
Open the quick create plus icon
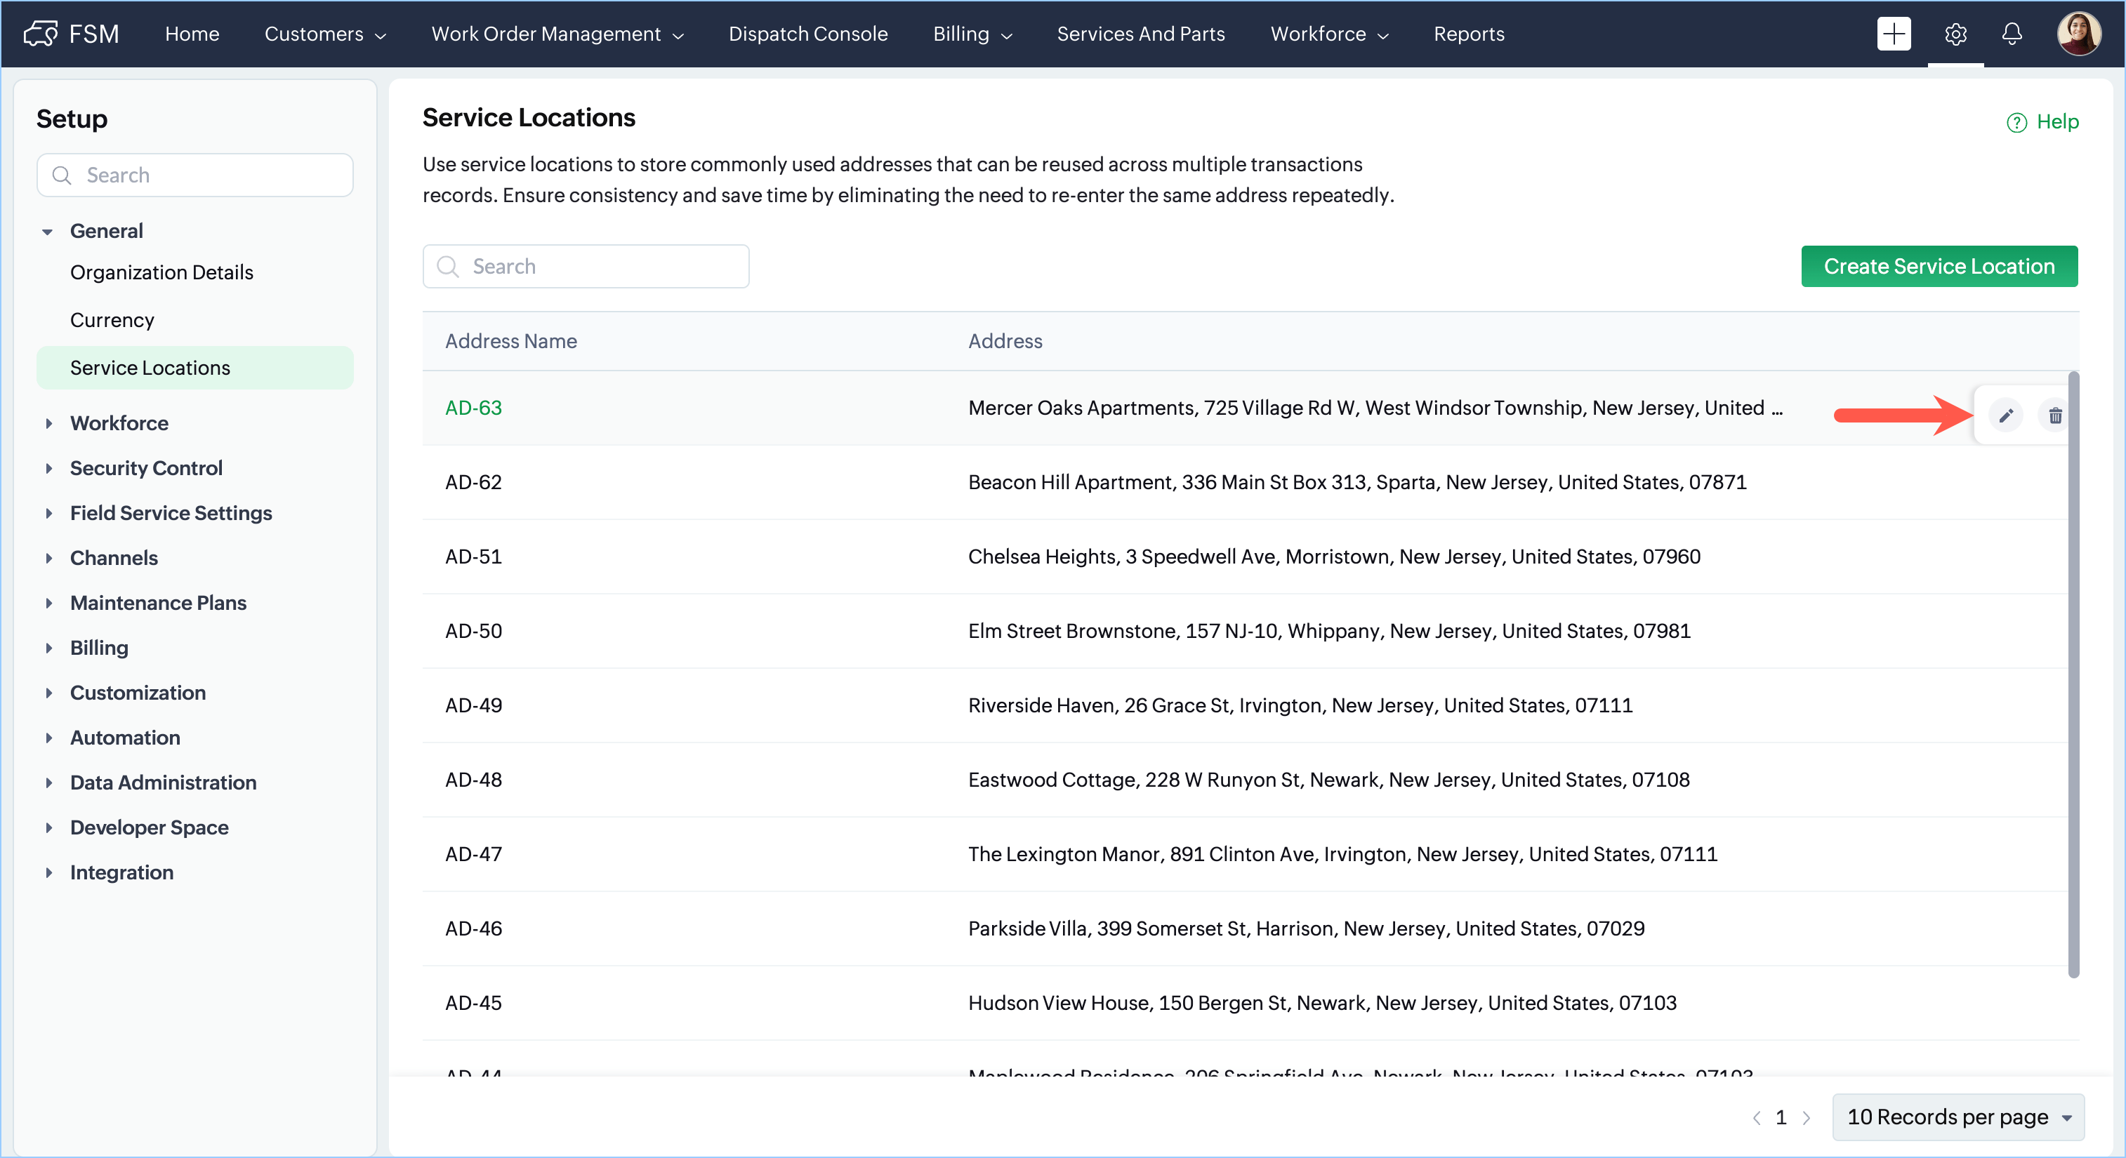1894,34
